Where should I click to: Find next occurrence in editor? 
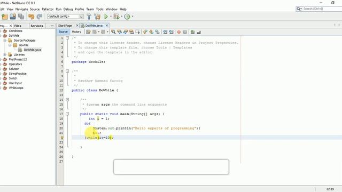(x=126, y=32)
